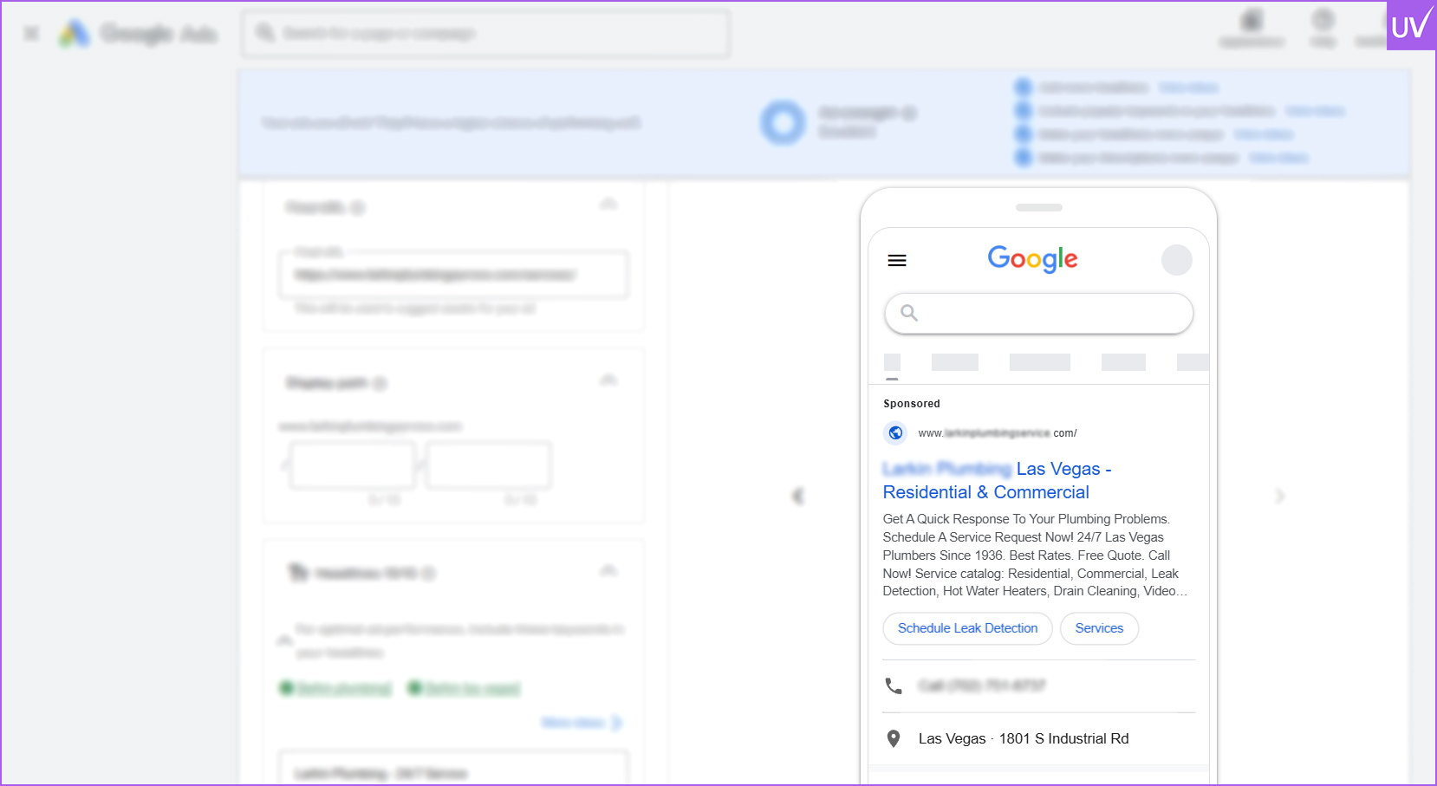Click the profile avatar circle in preview
1437x786 pixels.
point(1176,260)
